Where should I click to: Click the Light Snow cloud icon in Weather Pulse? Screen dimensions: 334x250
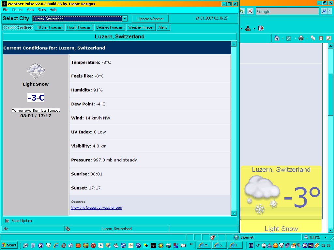pyautogui.click(x=36, y=71)
